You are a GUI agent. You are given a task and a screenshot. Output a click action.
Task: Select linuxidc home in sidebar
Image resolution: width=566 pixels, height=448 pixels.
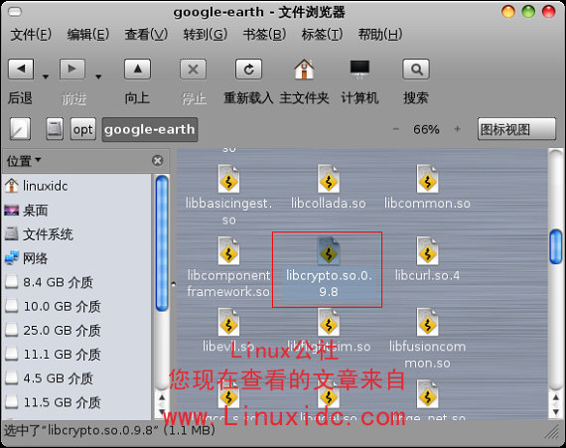[x=76, y=186]
